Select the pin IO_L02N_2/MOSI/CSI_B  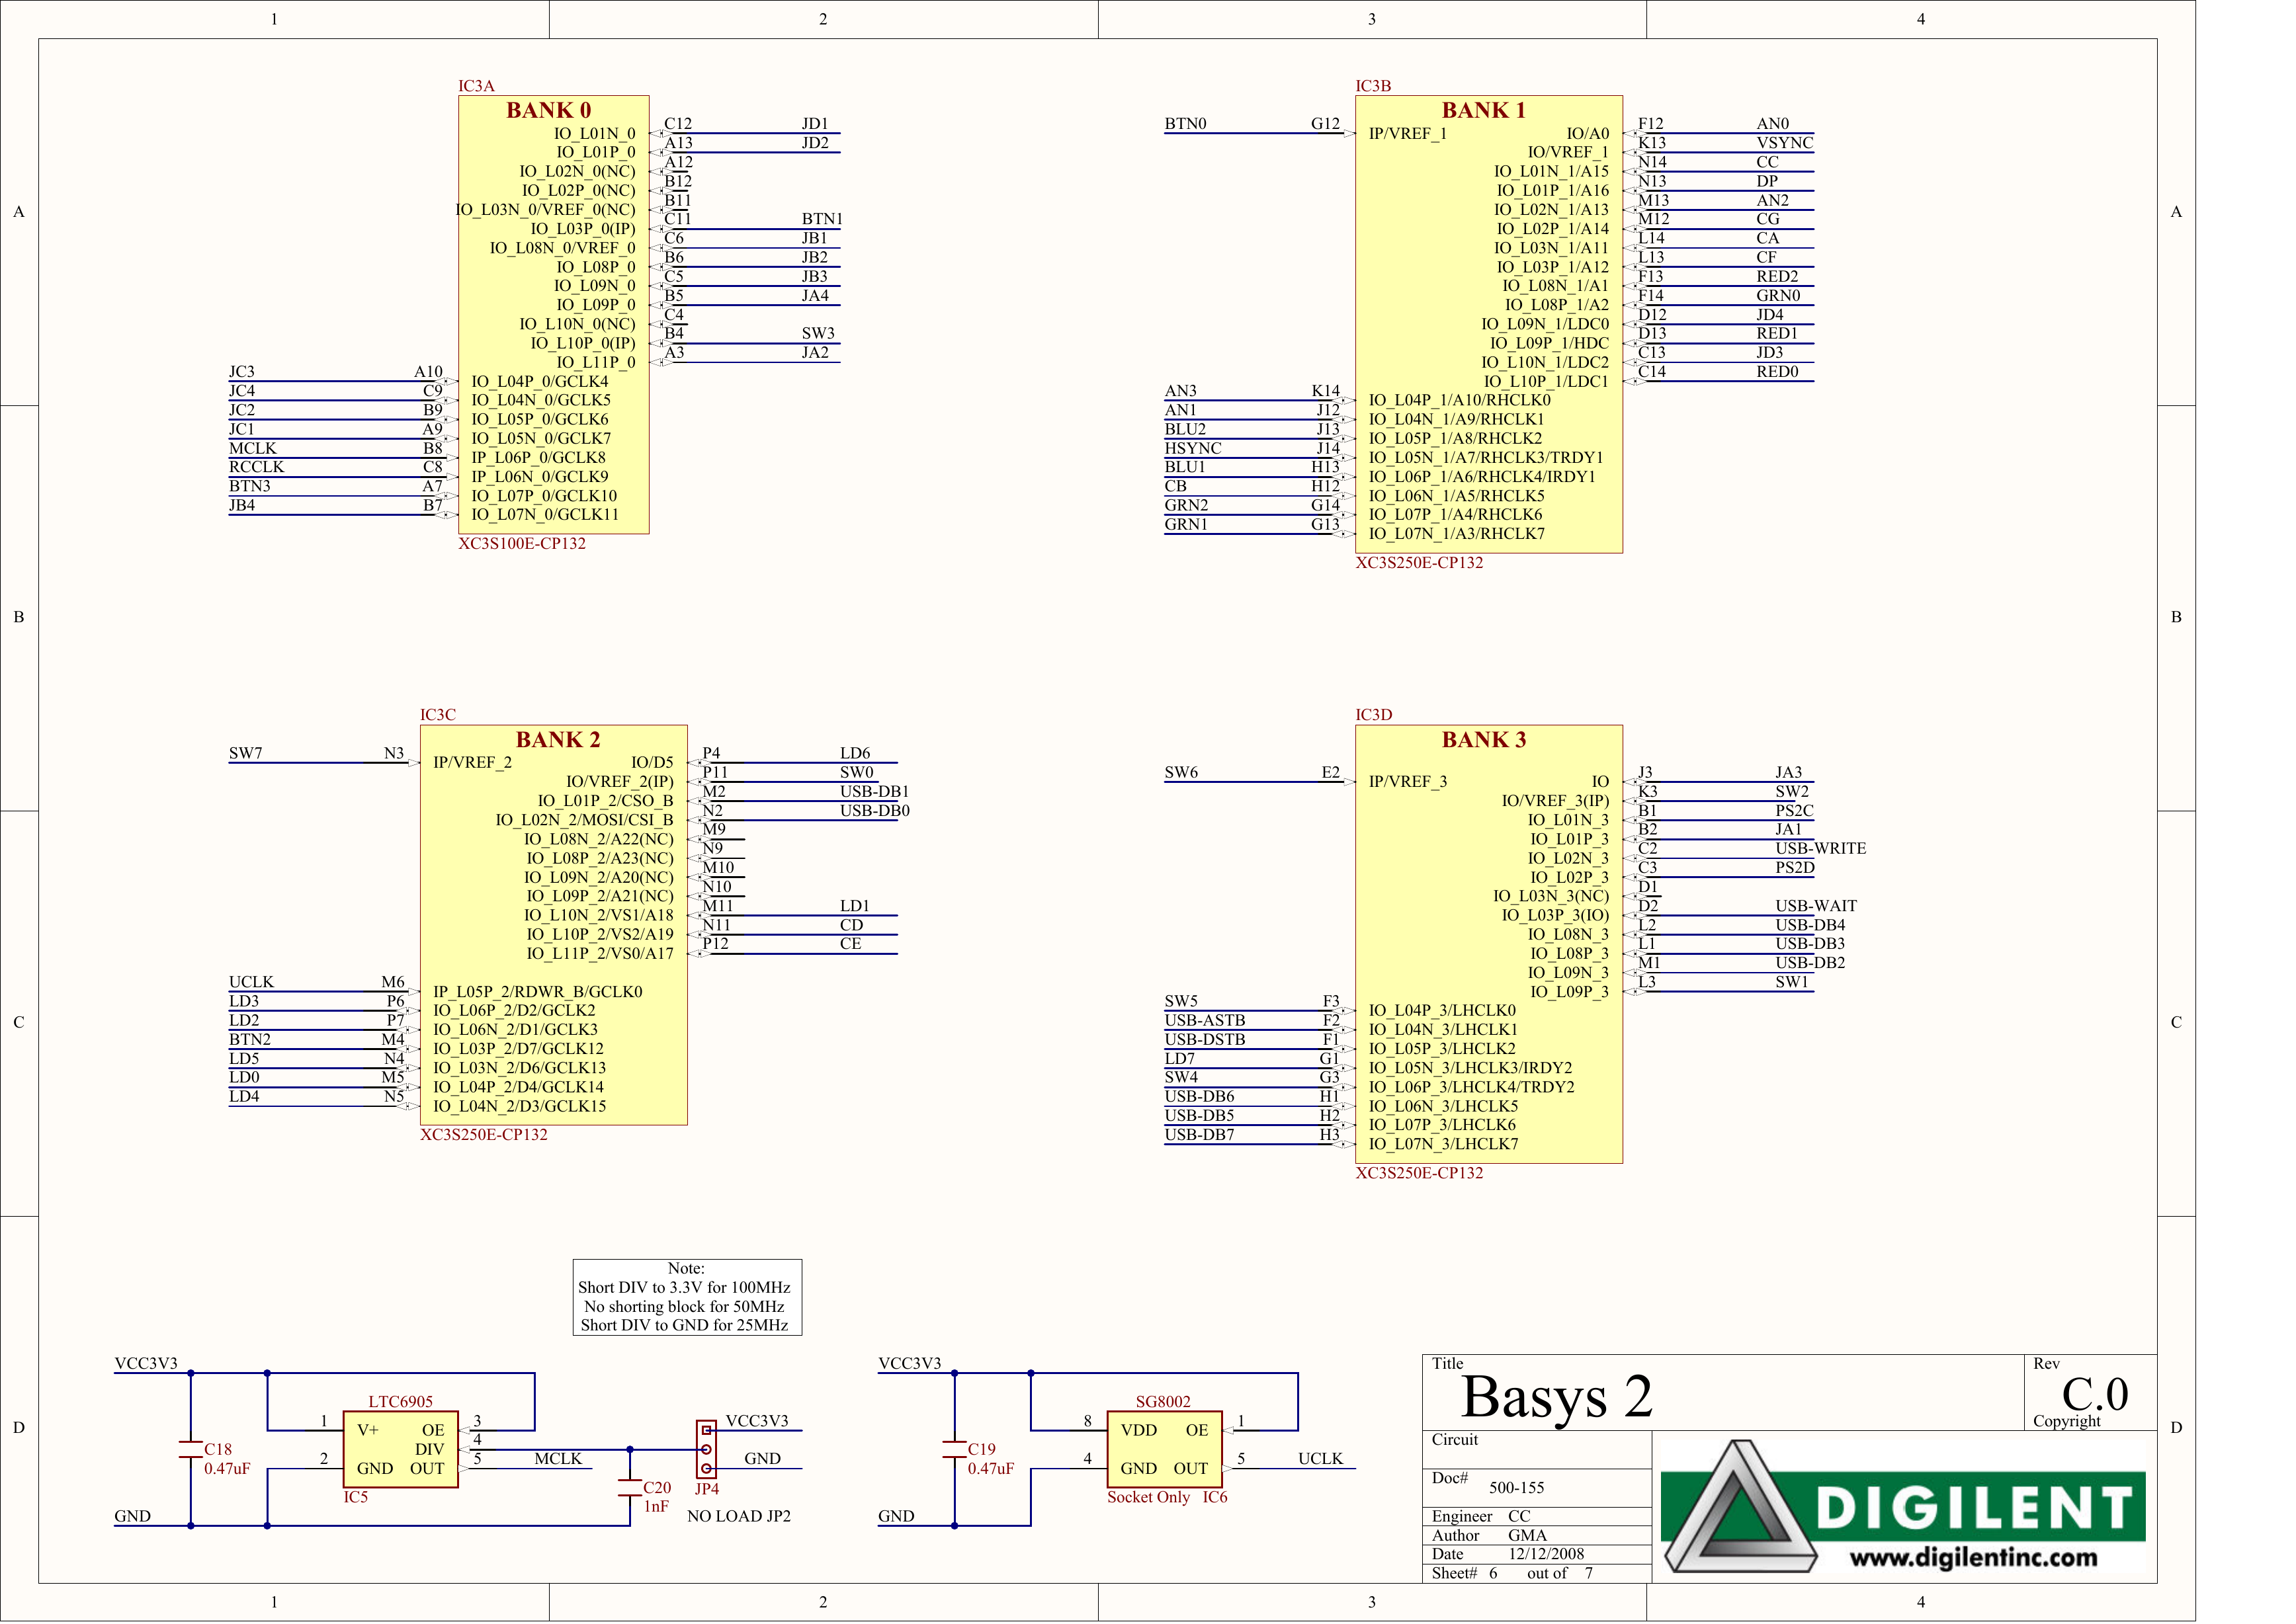point(584,820)
